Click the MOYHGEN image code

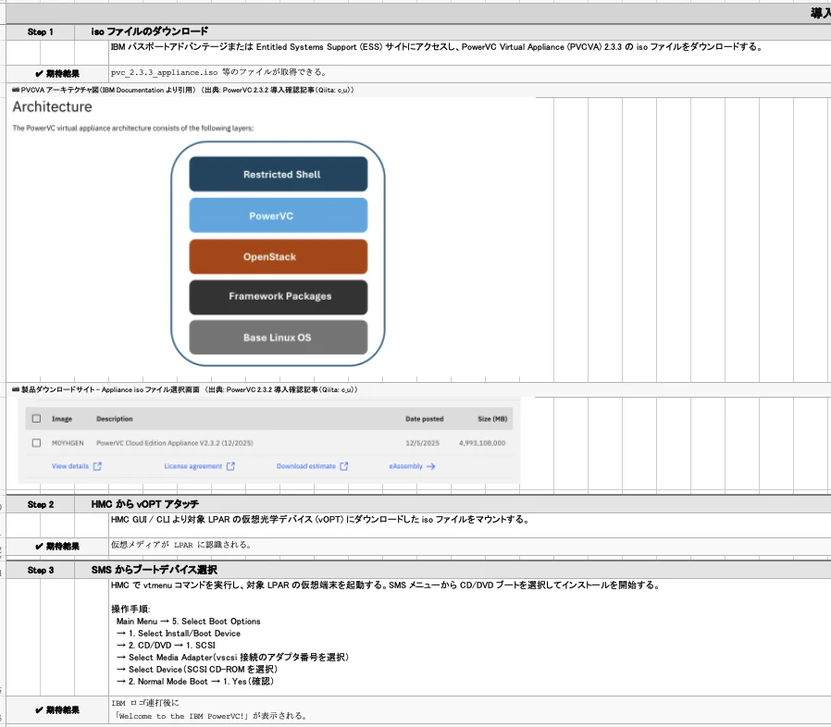(68, 443)
